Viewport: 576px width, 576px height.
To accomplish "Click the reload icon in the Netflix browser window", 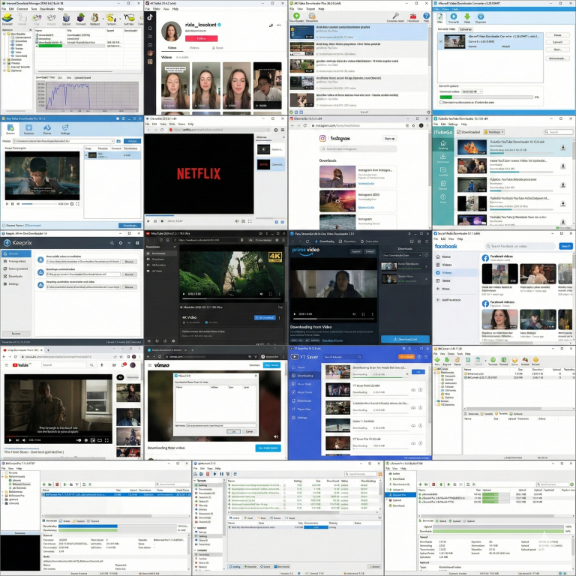I will pos(162,130).
